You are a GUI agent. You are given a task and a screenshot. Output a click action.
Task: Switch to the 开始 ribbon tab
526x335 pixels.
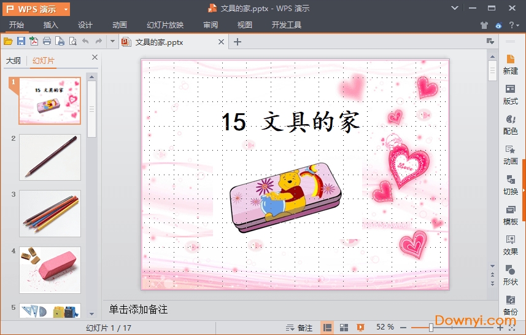pos(16,25)
